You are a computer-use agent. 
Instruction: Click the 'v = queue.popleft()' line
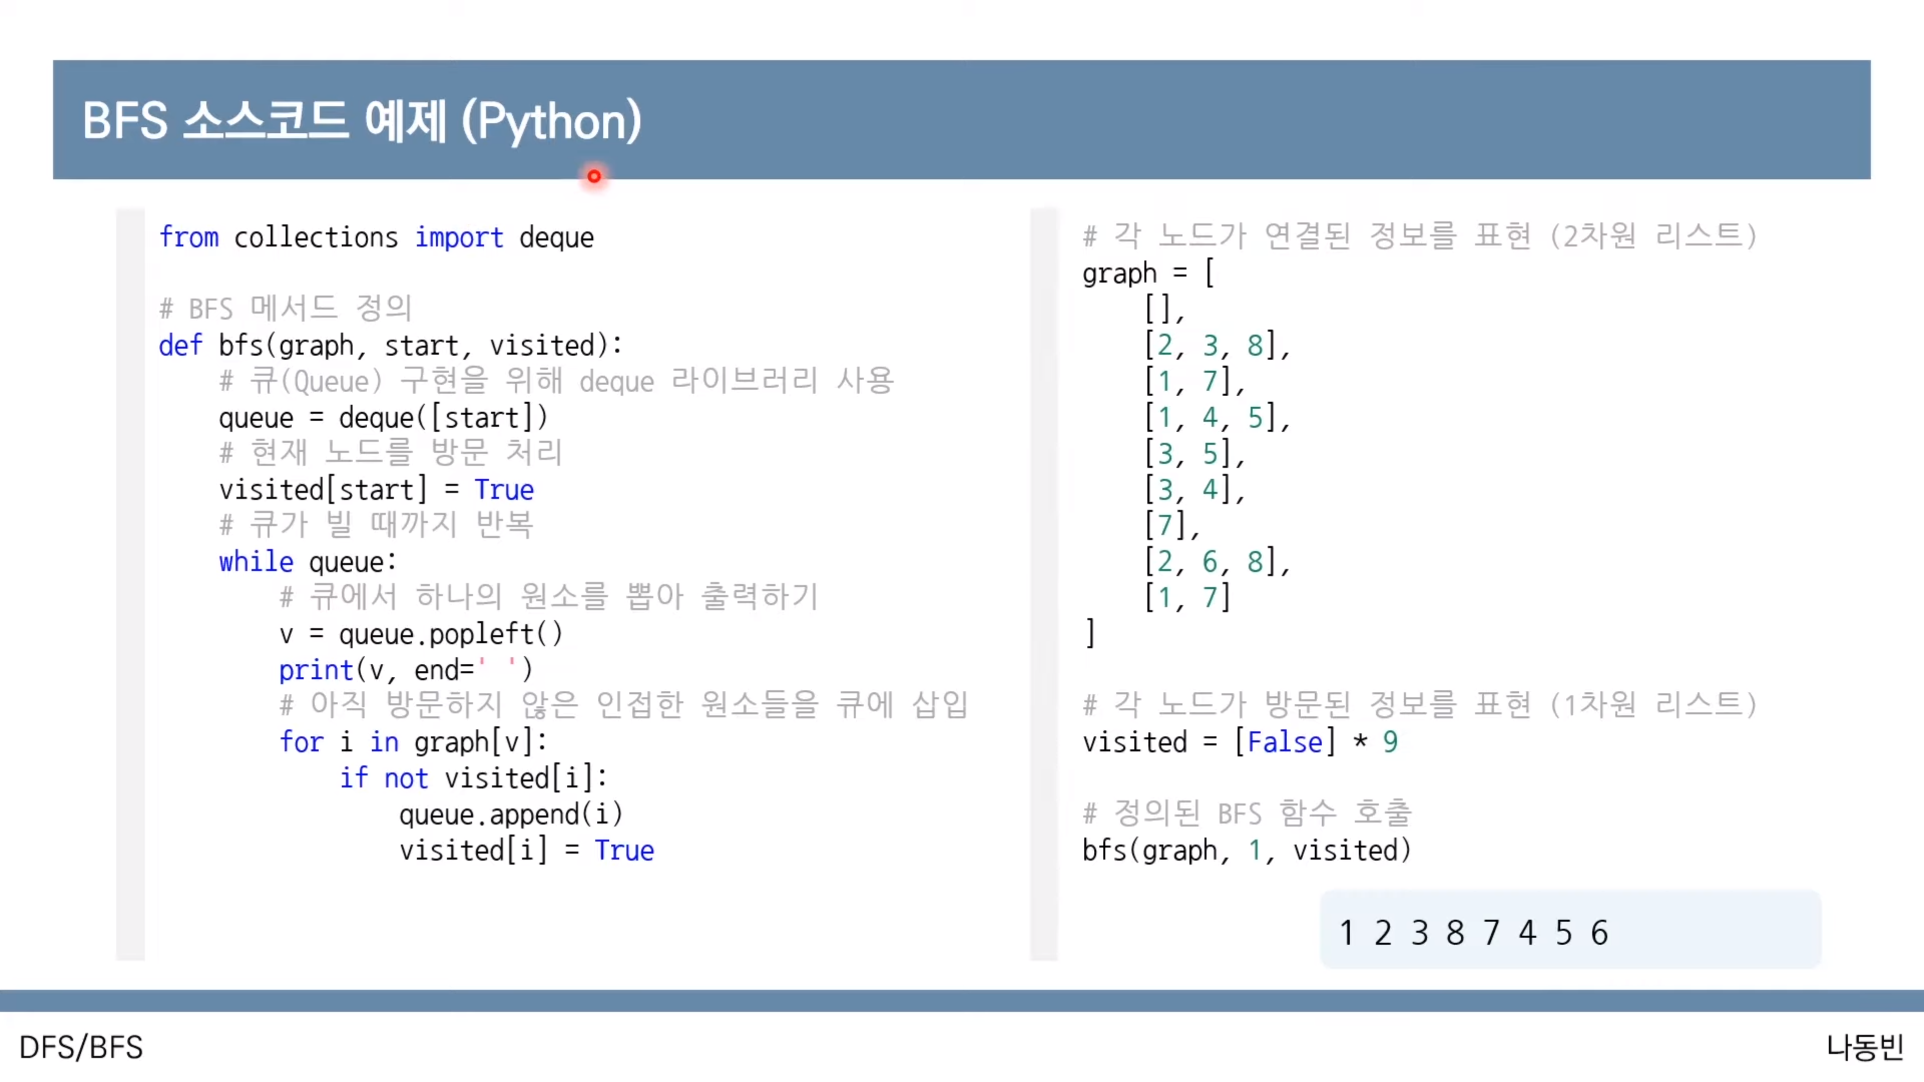click(420, 634)
